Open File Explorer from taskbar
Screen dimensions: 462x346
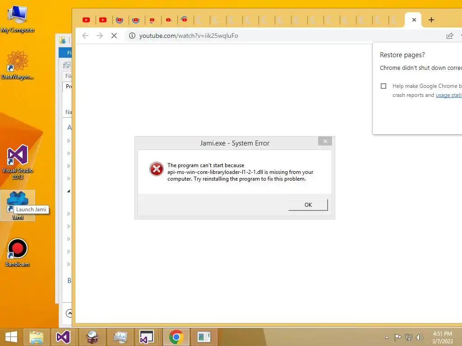(x=36, y=337)
